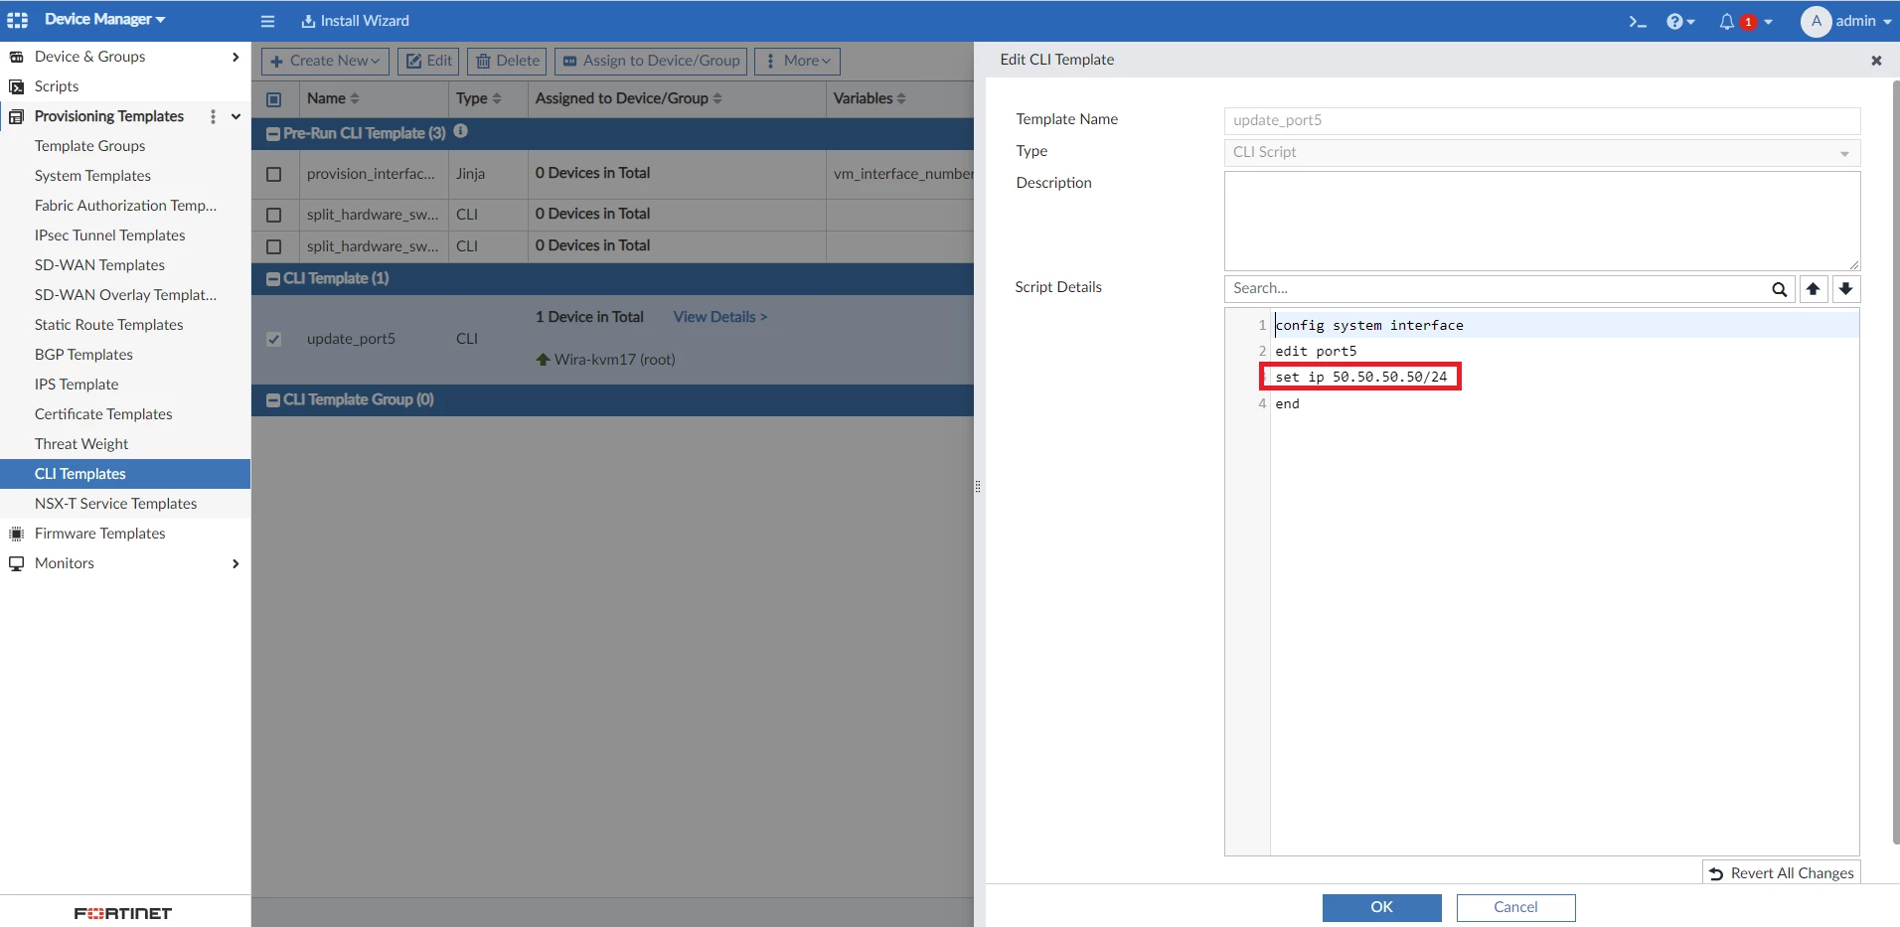Viewport: 1900px width, 927px height.
Task: Click the OK button
Action: tap(1381, 907)
